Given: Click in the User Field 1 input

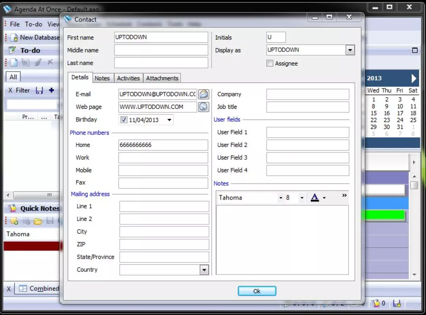Looking at the screenshot, I should pyautogui.click(x=307, y=132).
